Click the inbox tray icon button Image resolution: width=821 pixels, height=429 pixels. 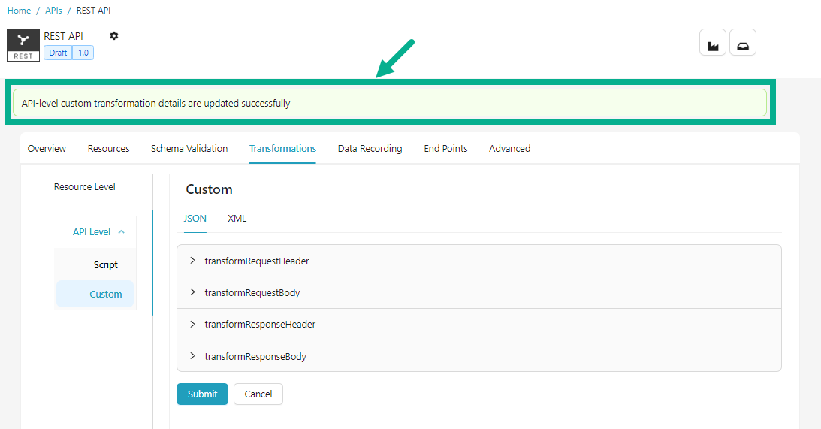point(742,43)
